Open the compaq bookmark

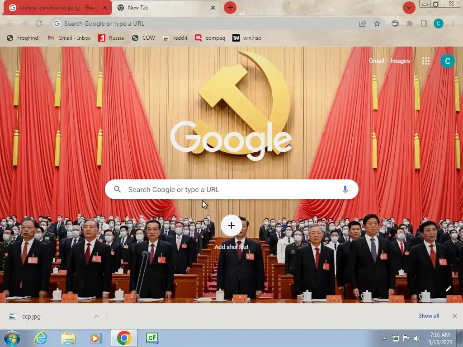point(210,38)
